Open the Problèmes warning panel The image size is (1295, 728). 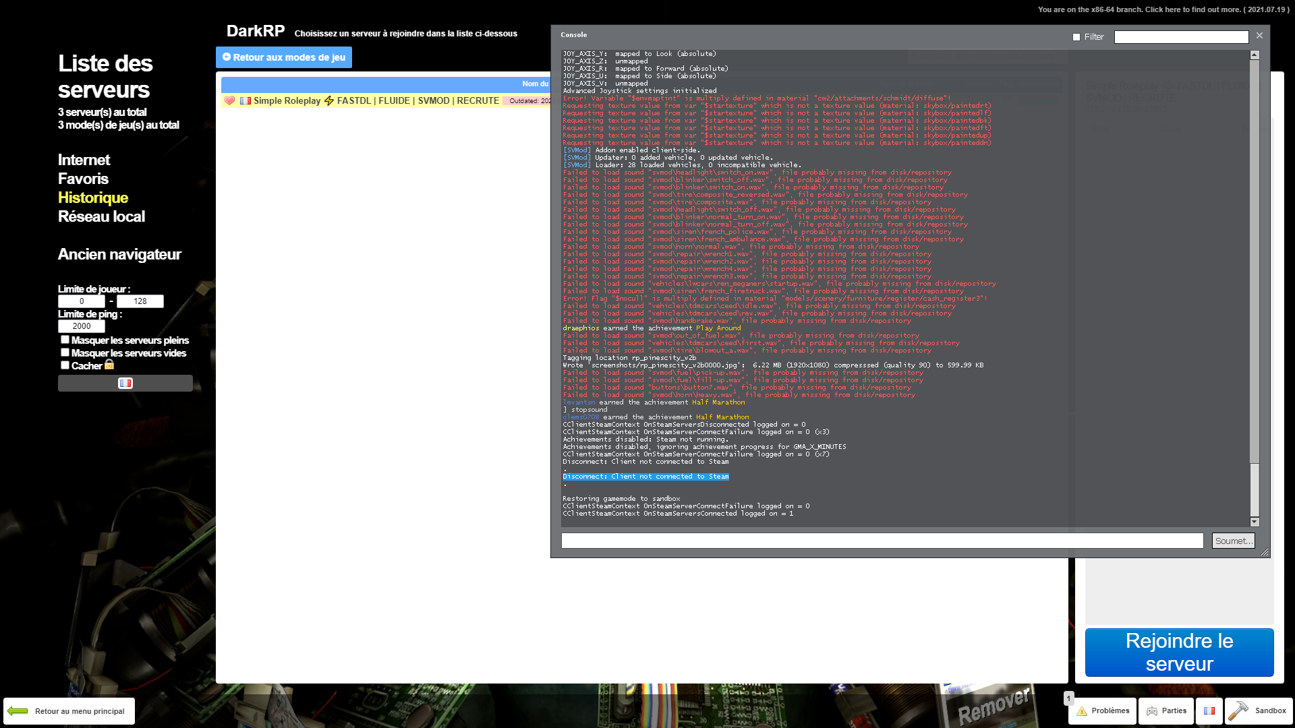click(1103, 711)
